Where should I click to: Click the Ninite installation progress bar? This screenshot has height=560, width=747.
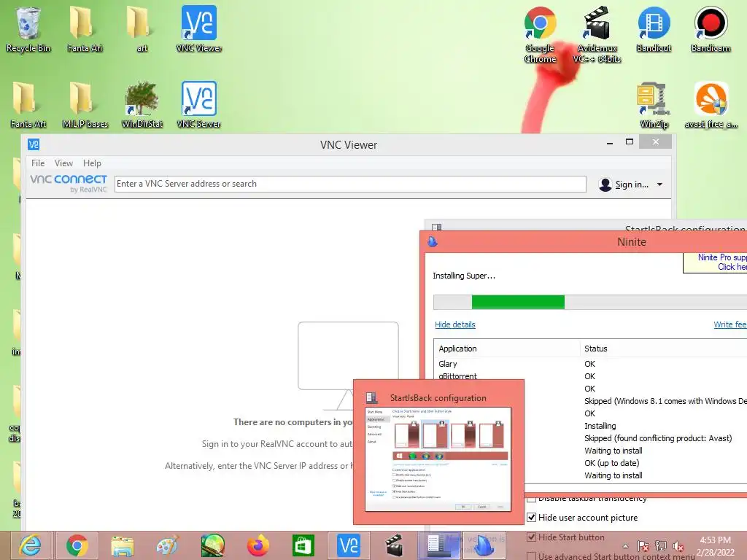[x=590, y=303]
